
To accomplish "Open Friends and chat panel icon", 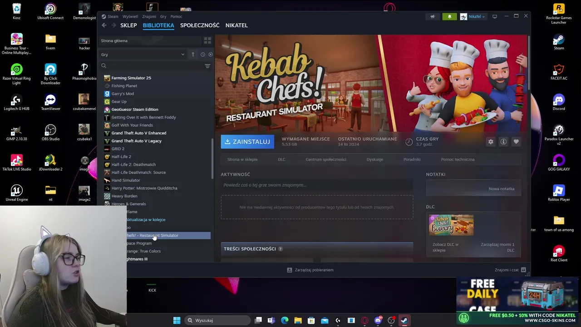I will click(523, 270).
